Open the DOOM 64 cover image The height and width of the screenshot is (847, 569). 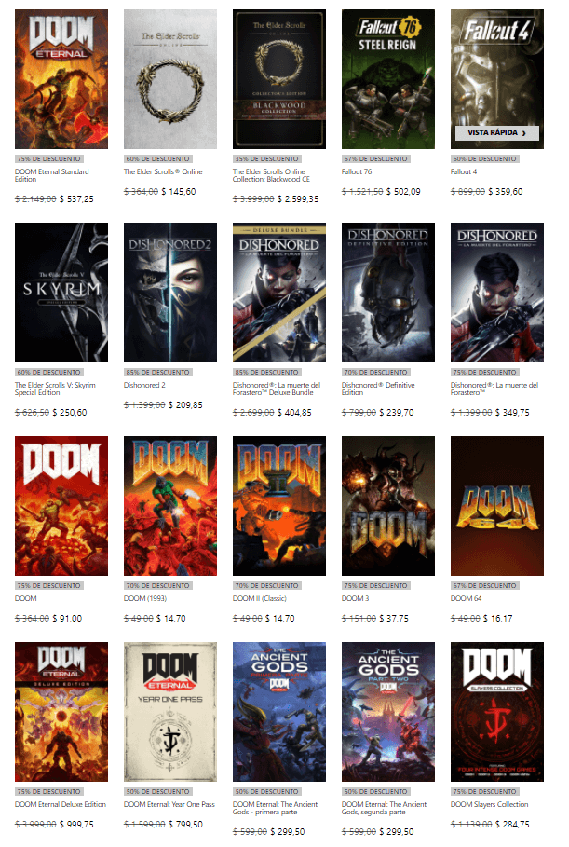(496, 505)
